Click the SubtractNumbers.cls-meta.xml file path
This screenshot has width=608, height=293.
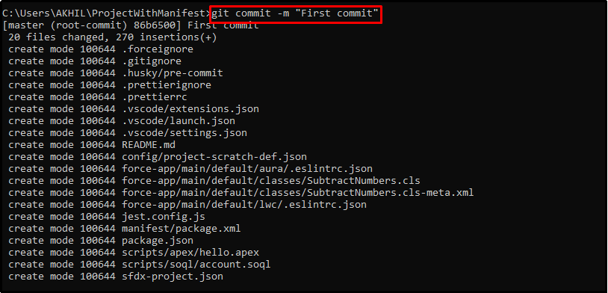tap(298, 193)
